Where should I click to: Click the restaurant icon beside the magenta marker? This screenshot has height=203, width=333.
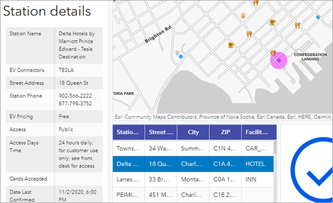273,53
